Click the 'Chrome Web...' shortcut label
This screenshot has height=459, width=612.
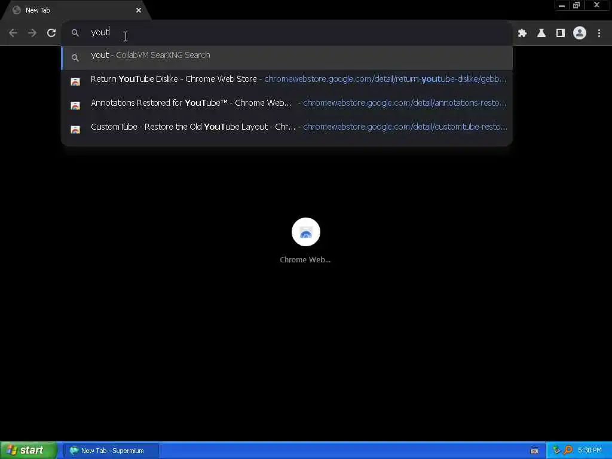coord(305,260)
